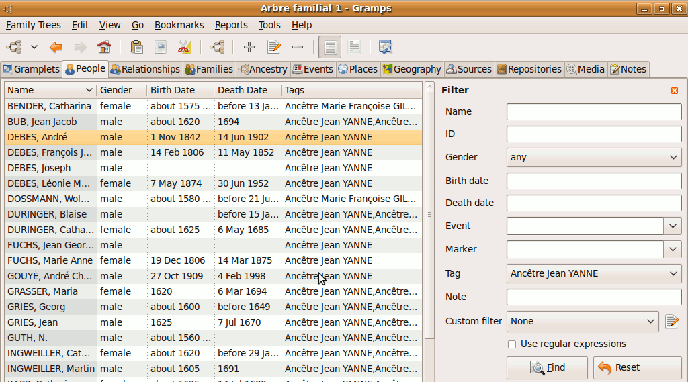The image size is (688, 382).
Task: Sort by Birth Date column header
Action: tap(181, 91)
